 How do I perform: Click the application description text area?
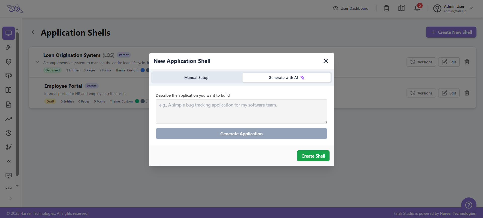pyautogui.click(x=241, y=111)
